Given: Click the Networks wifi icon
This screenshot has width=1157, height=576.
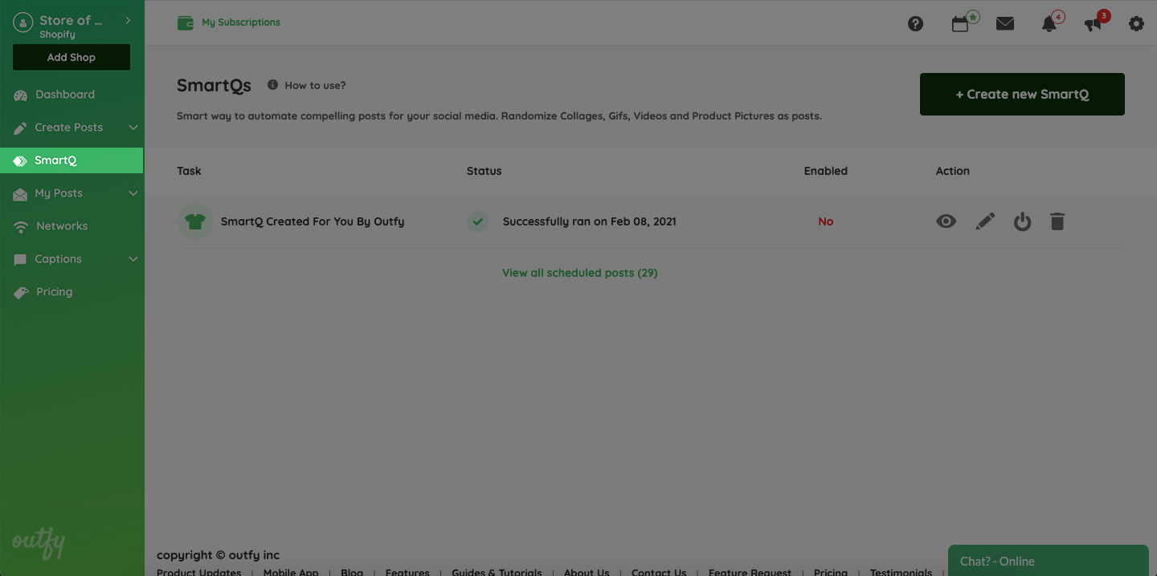Looking at the screenshot, I should (x=21, y=227).
